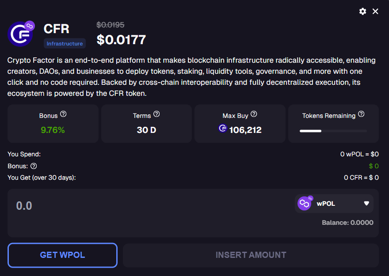Image resolution: width=389 pixels, height=276 pixels.
Task: Click the Tokens Remaining progress bar
Action: (333, 131)
